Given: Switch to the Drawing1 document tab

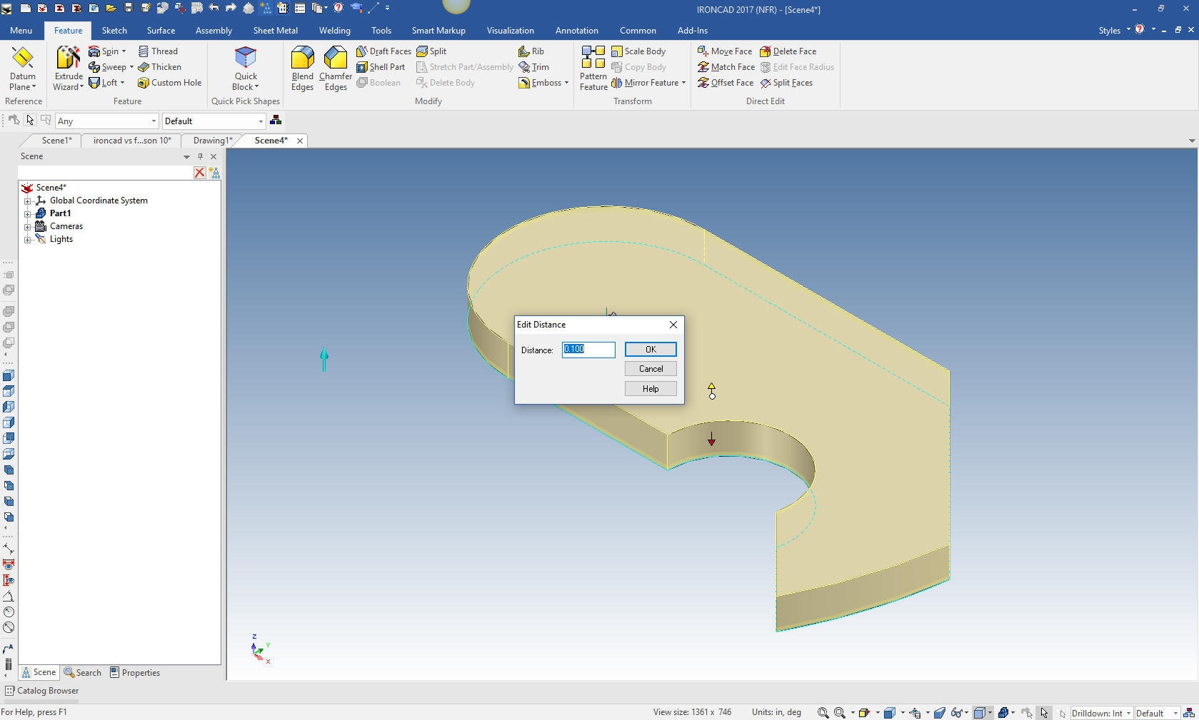Looking at the screenshot, I should (212, 141).
